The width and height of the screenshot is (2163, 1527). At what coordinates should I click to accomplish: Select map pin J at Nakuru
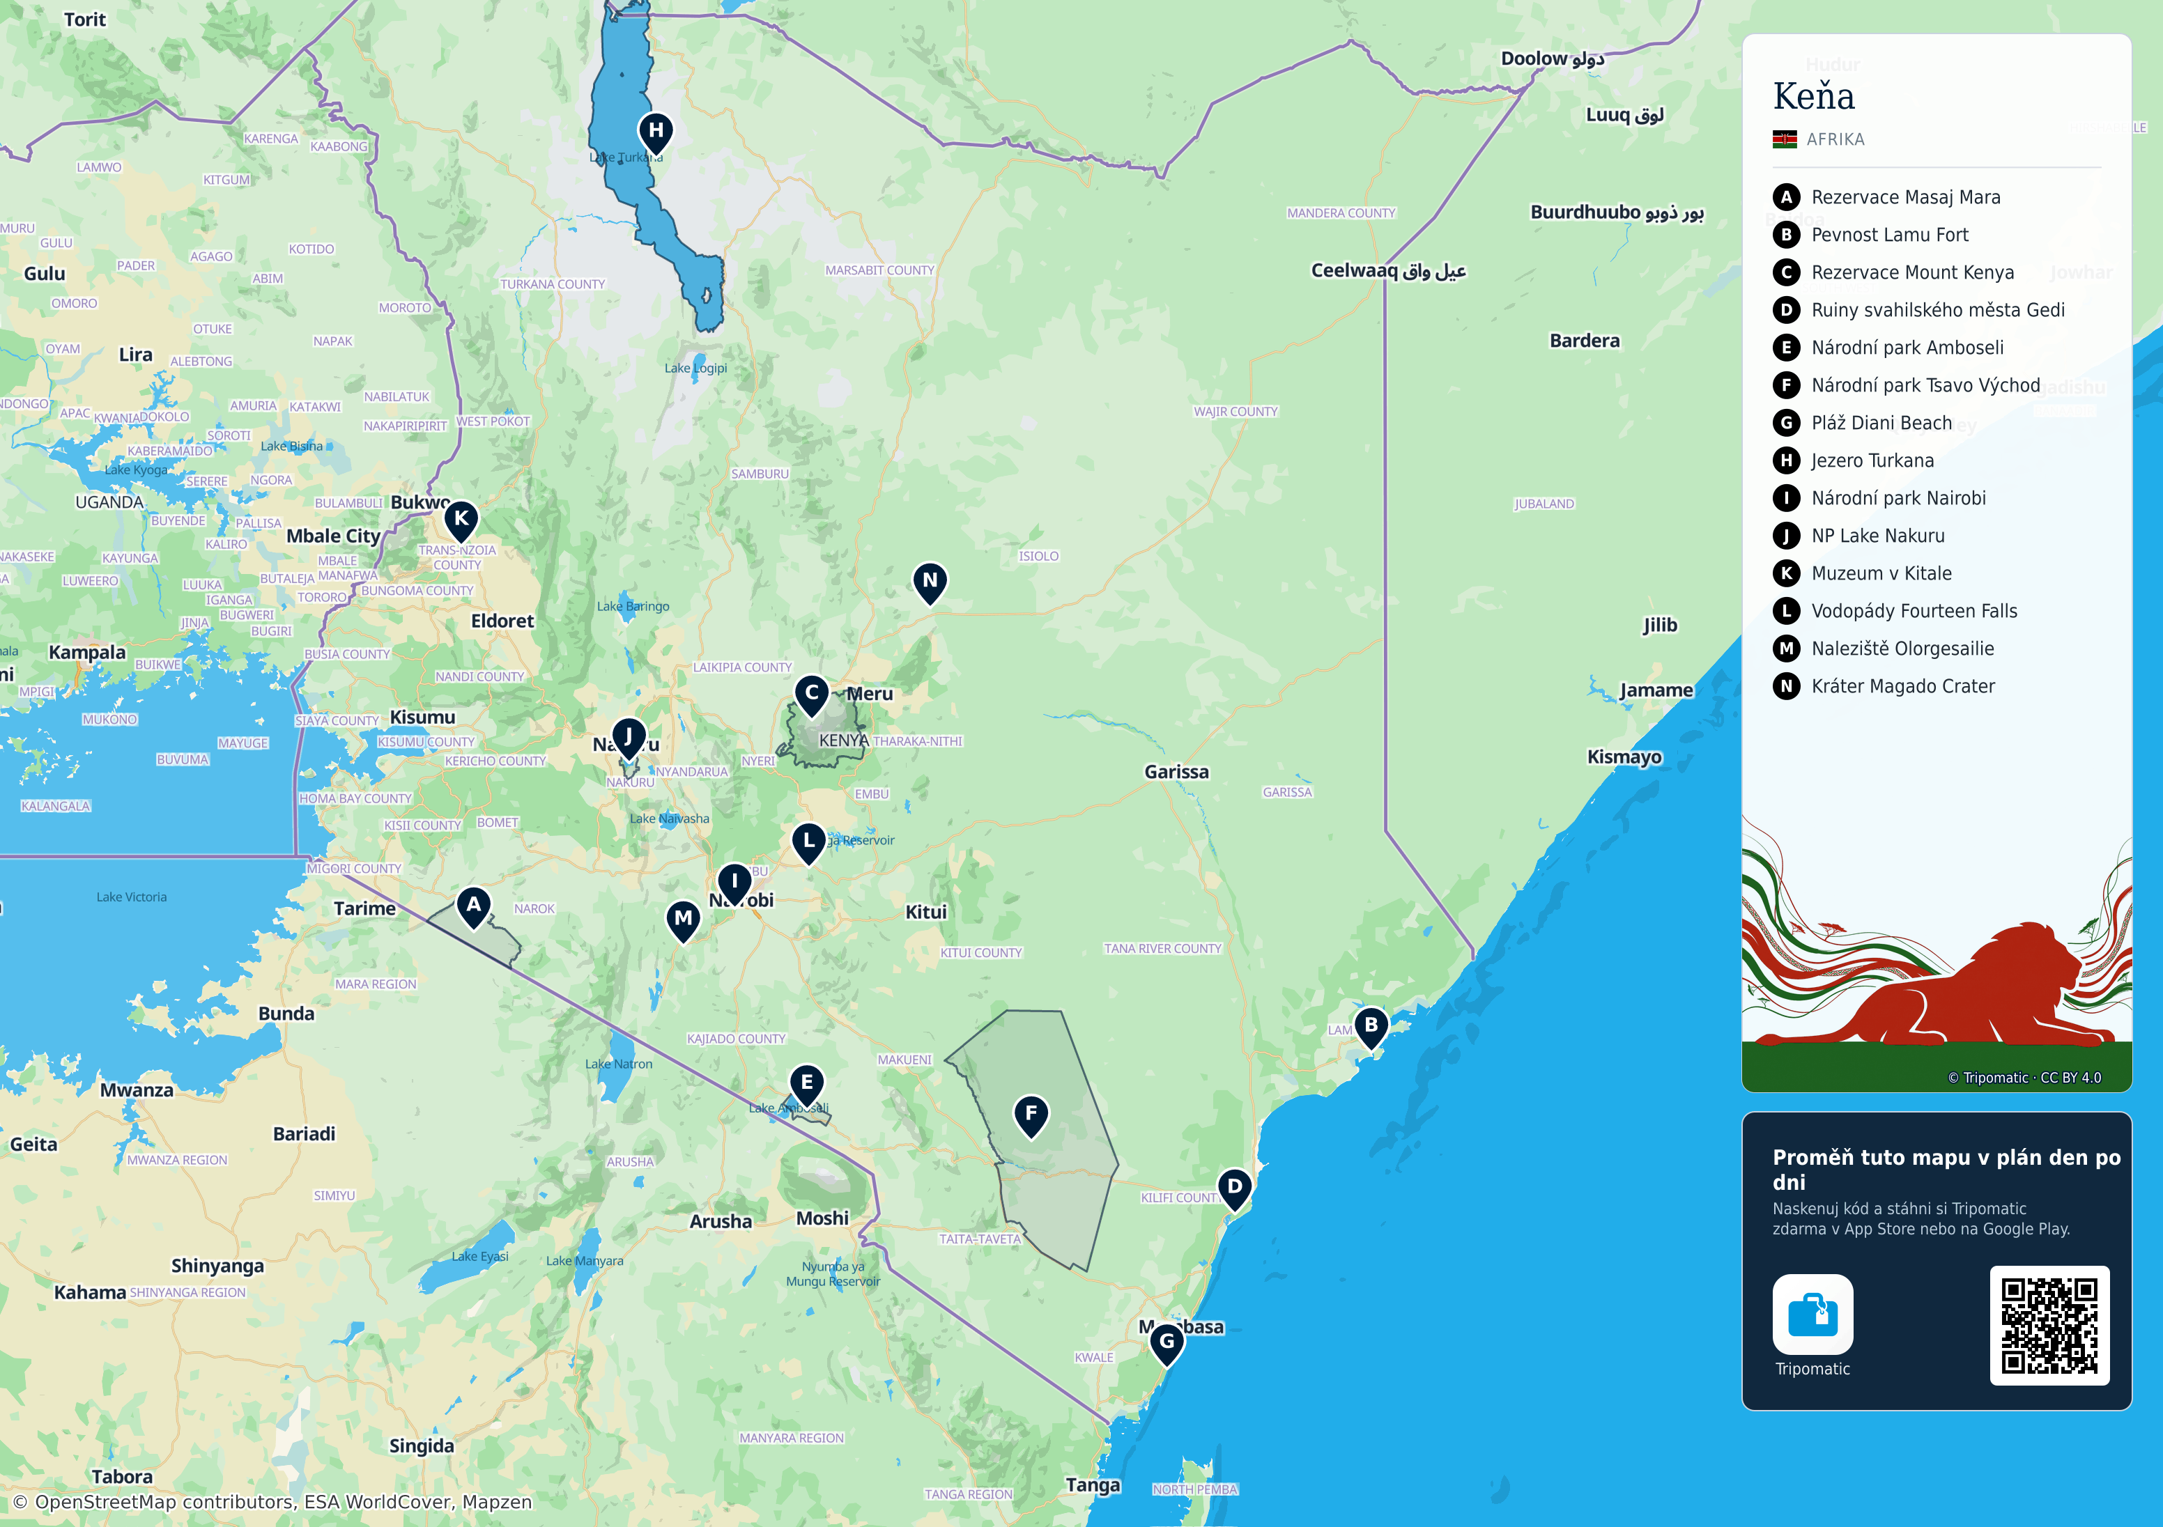tap(629, 738)
